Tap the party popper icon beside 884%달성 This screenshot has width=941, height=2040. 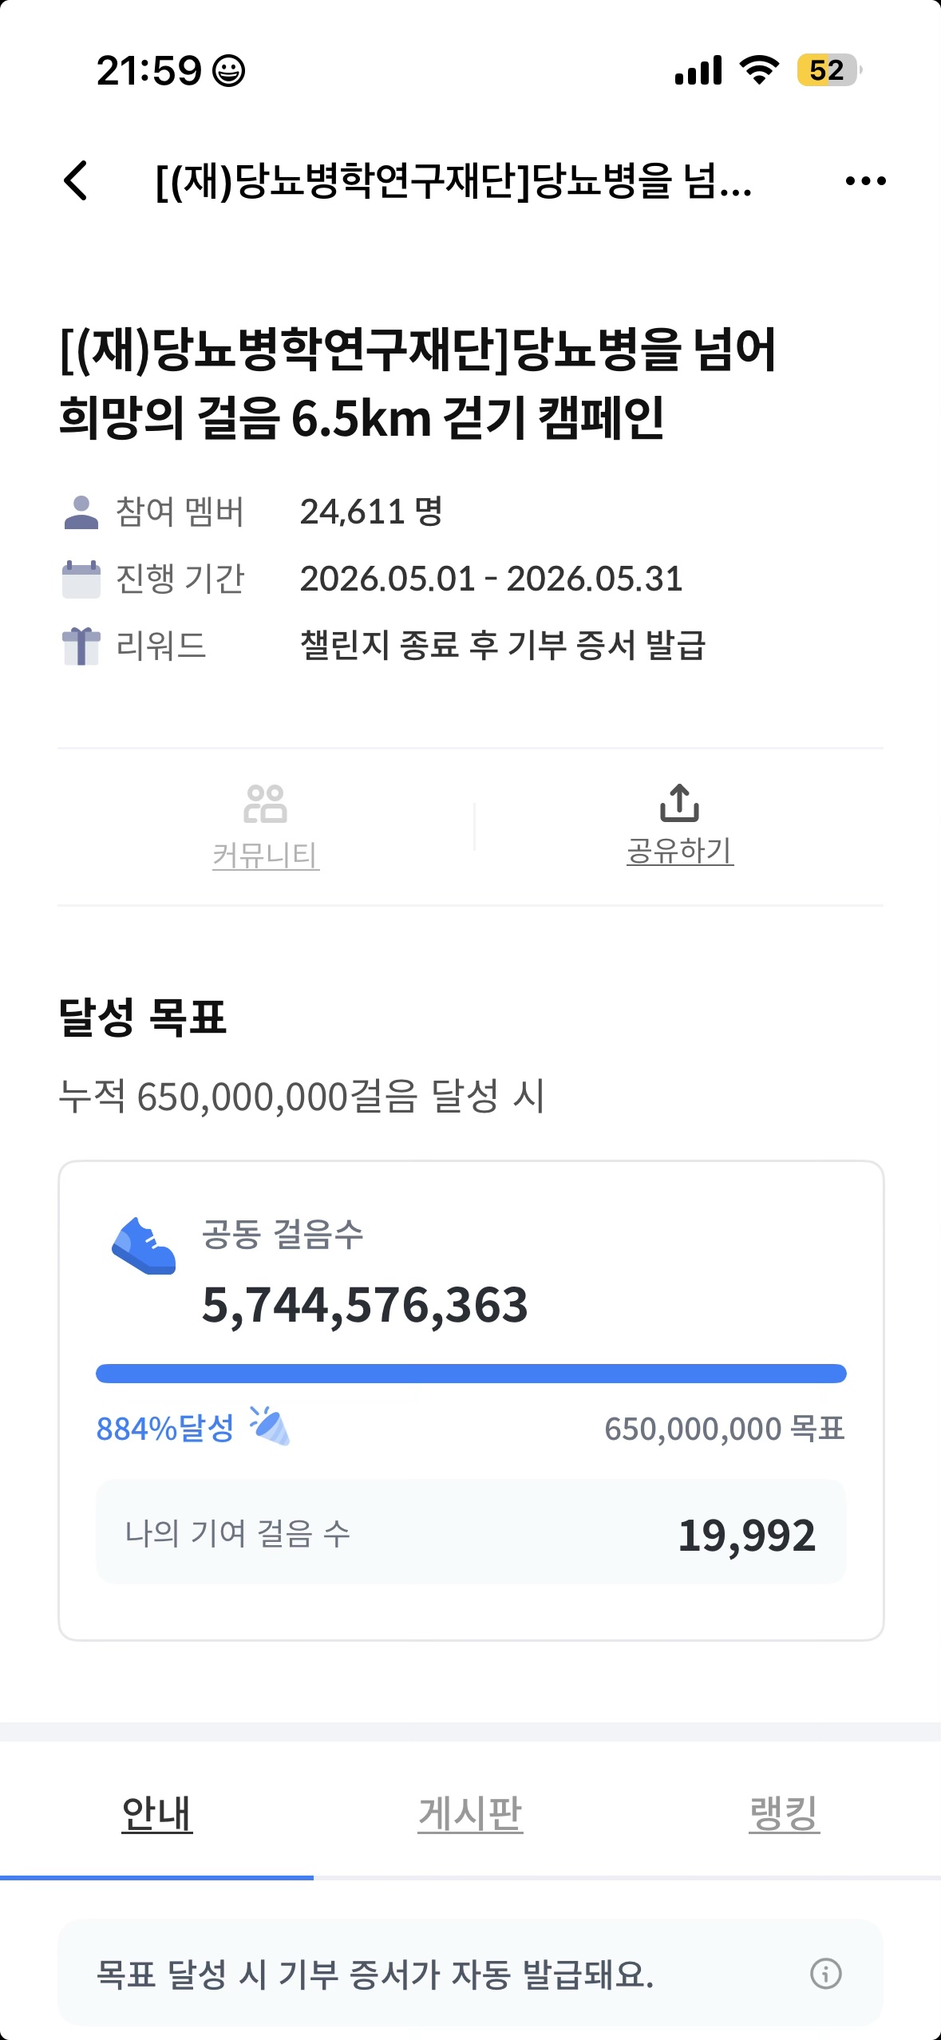(269, 1426)
